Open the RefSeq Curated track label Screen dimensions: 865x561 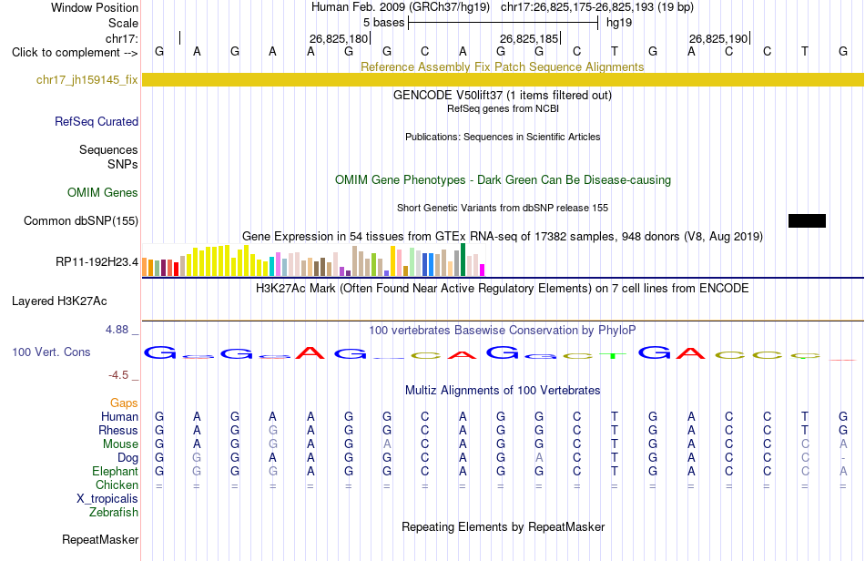click(96, 121)
